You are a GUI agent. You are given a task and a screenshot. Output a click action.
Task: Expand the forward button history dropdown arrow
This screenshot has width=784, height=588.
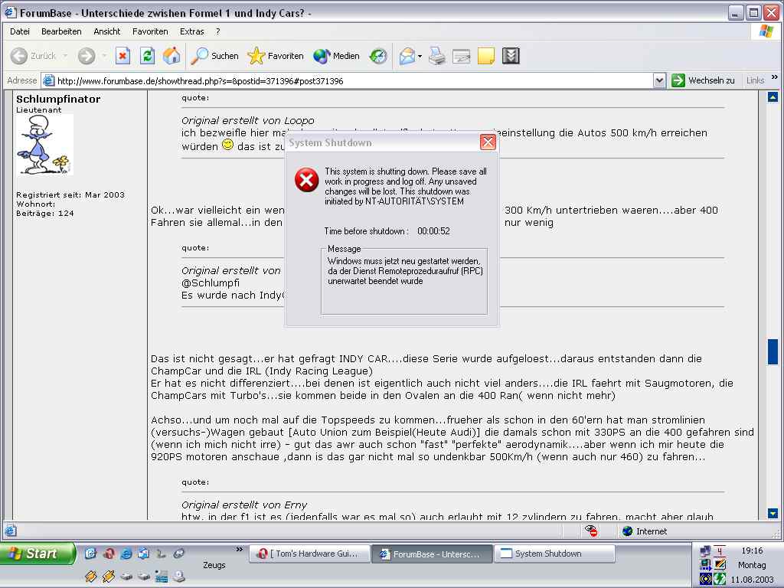pyautogui.click(x=104, y=56)
